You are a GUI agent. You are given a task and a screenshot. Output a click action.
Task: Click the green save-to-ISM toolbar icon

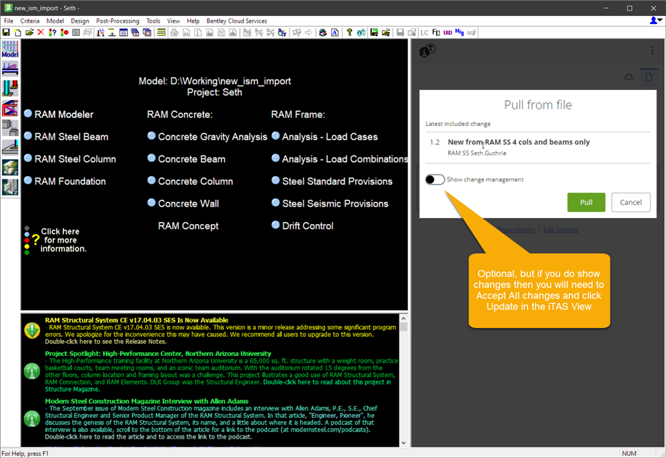(374, 32)
